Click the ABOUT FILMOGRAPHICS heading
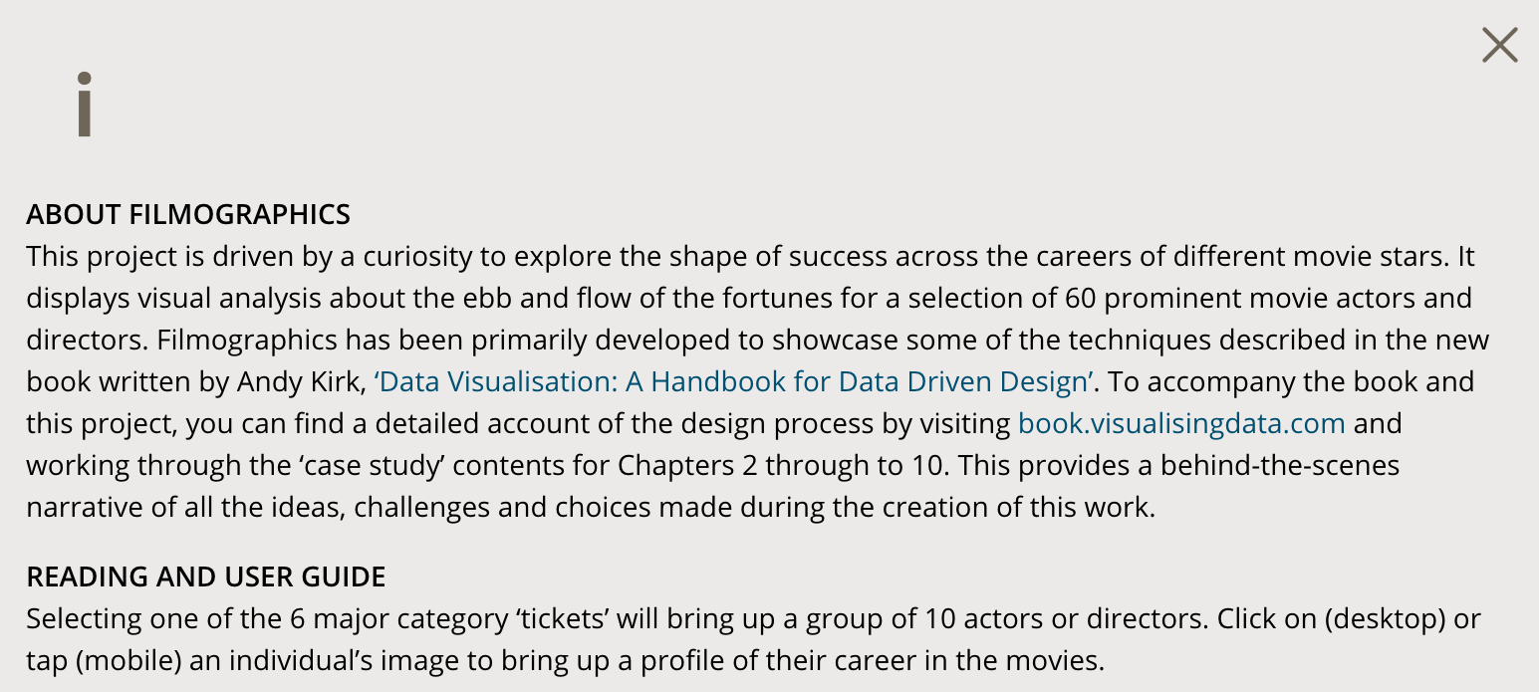The image size is (1539, 692). pos(188,215)
